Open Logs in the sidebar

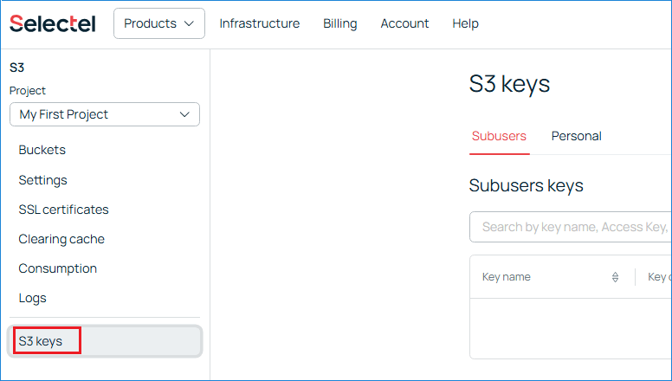(33, 298)
